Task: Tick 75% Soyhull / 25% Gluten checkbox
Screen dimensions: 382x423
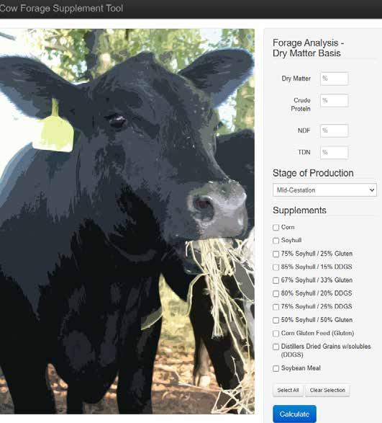Action: click(276, 254)
